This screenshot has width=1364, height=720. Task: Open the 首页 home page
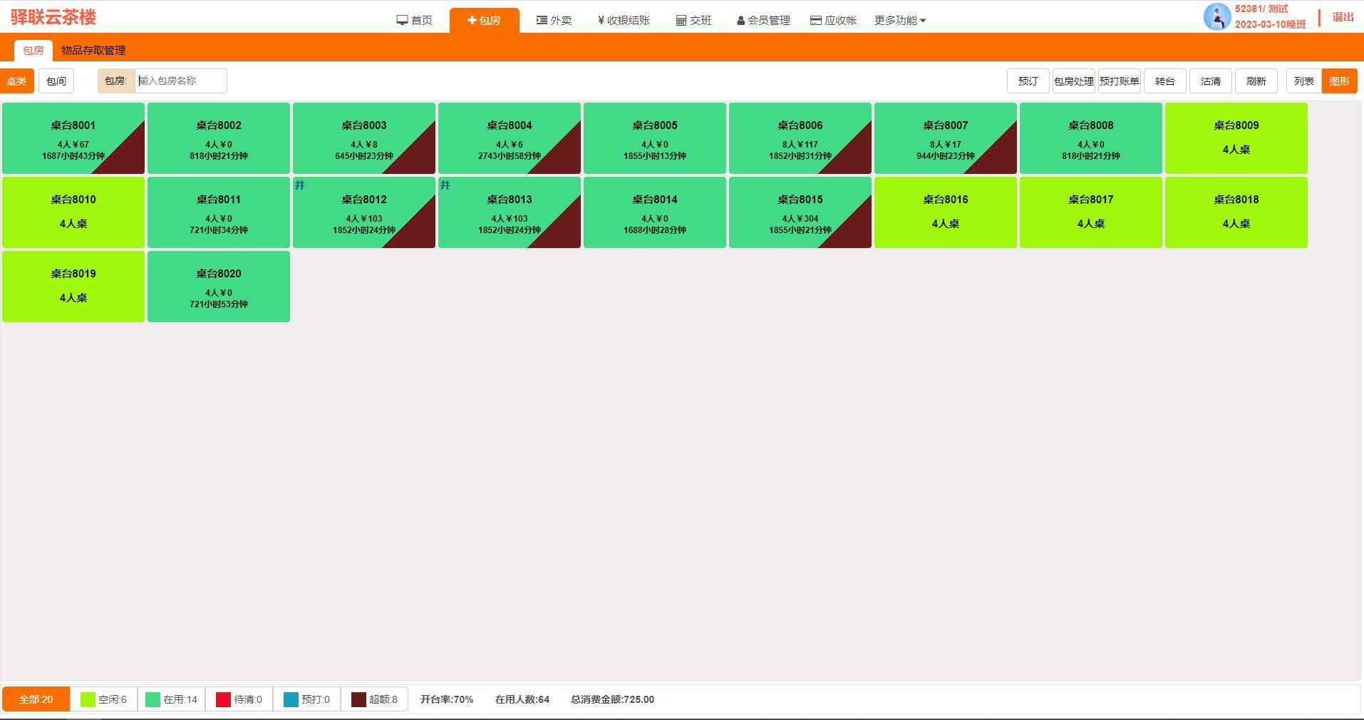tap(415, 21)
